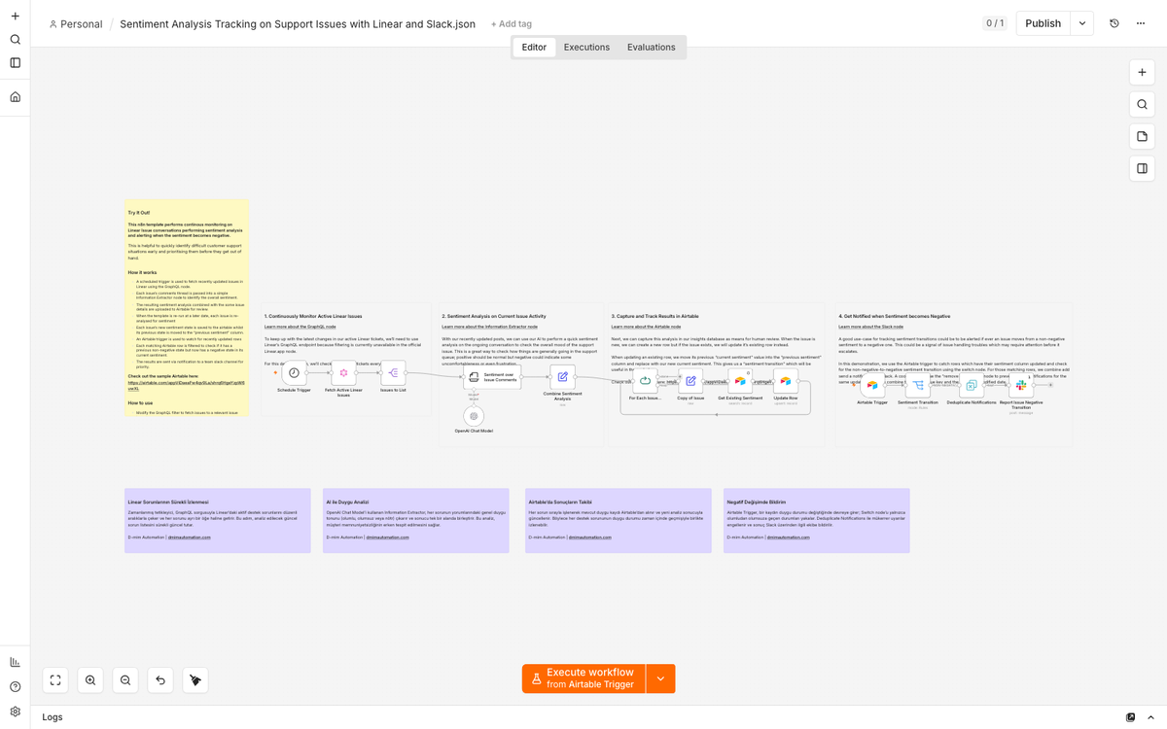The width and height of the screenshot is (1167, 729).
Task: Open workflow history clock icon
Action: pyautogui.click(x=1114, y=23)
